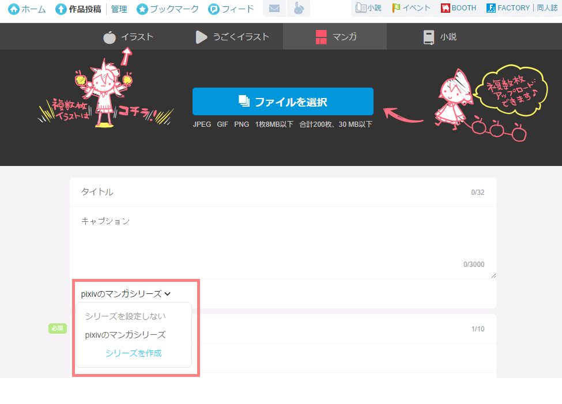This screenshot has height=404, width=562.
Task: Click the シリーズを作成 link
Action: 133,353
